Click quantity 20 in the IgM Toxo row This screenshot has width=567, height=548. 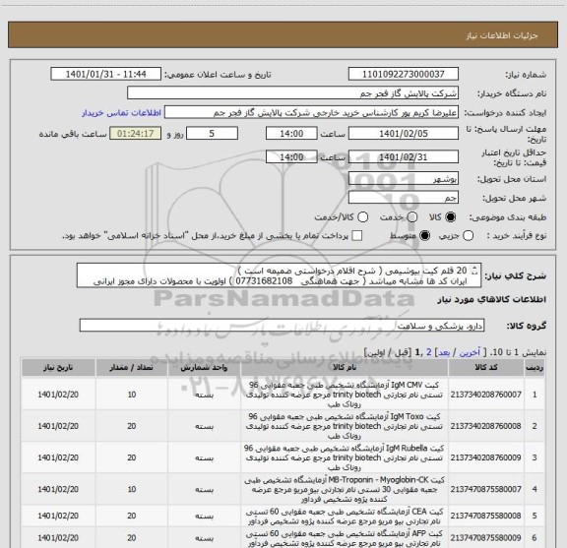pos(132,426)
